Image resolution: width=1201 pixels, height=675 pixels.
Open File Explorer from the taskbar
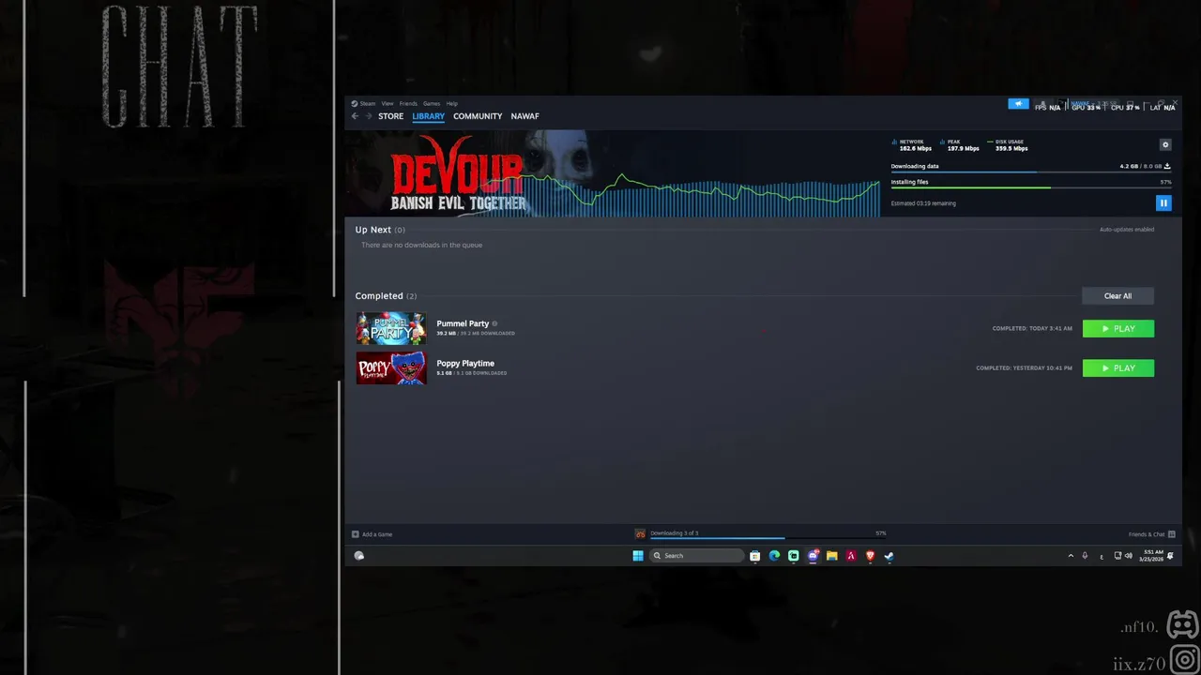coord(831,556)
